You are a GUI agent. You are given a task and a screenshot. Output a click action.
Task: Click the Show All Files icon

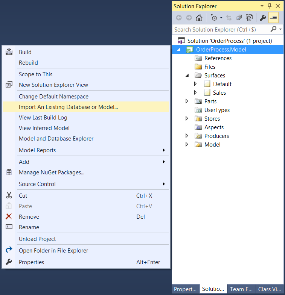(x=249, y=18)
